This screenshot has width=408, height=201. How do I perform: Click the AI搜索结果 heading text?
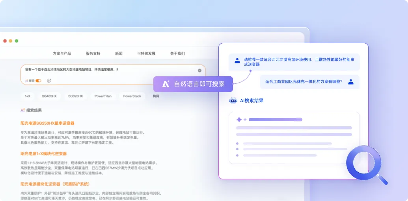252,101
